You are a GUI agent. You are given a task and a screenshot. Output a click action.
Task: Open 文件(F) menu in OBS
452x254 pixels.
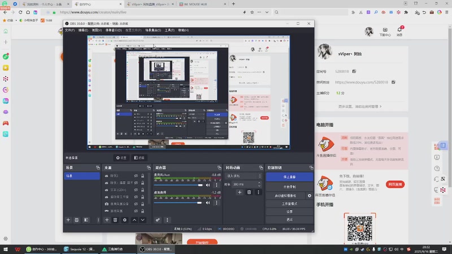click(x=69, y=30)
